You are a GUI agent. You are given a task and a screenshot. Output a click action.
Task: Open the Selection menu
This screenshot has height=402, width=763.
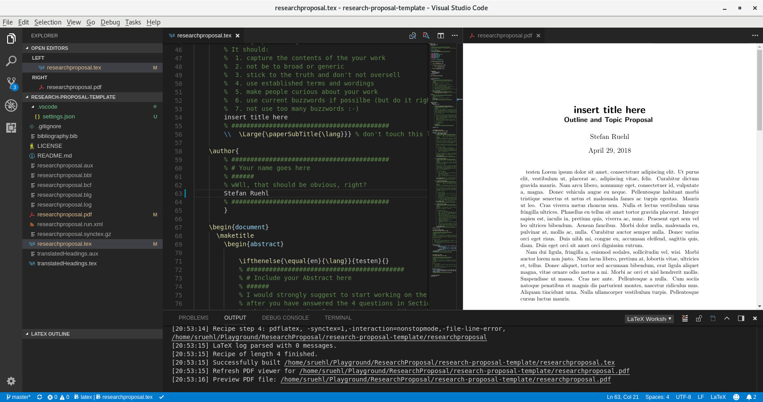click(x=48, y=22)
